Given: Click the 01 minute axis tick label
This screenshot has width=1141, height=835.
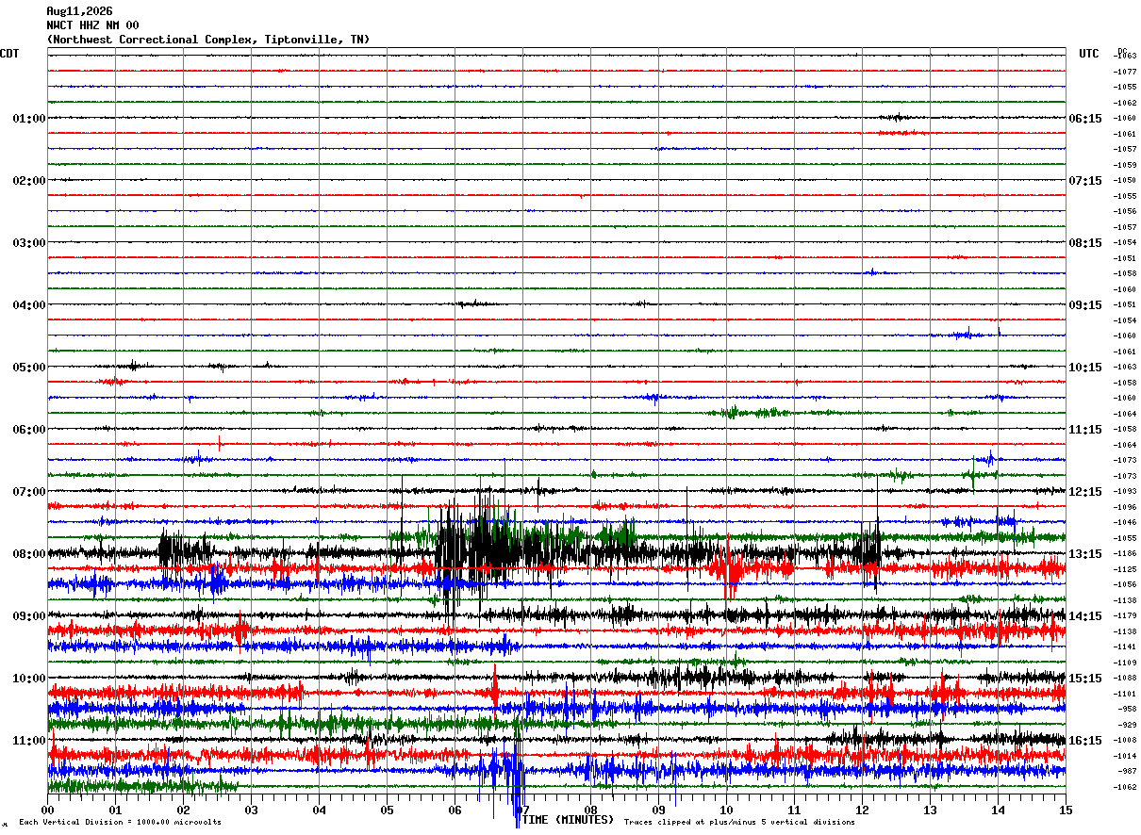Looking at the screenshot, I should pos(116,810).
